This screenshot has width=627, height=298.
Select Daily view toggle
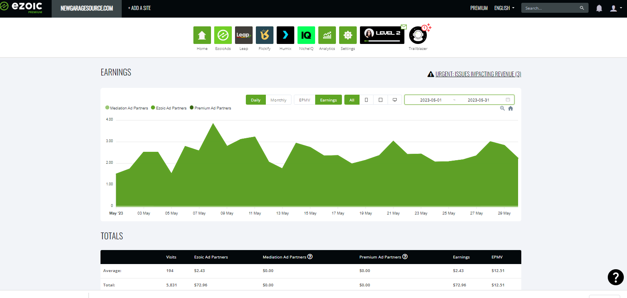coord(256,100)
